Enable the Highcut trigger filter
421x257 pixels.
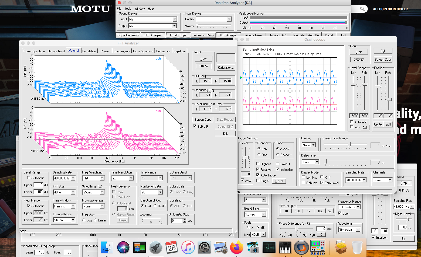(x=258, y=164)
